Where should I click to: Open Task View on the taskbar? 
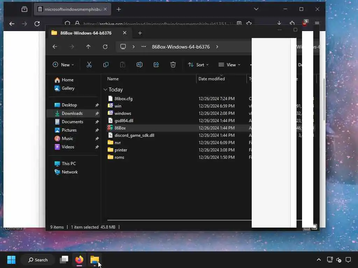tap(64, 260)
